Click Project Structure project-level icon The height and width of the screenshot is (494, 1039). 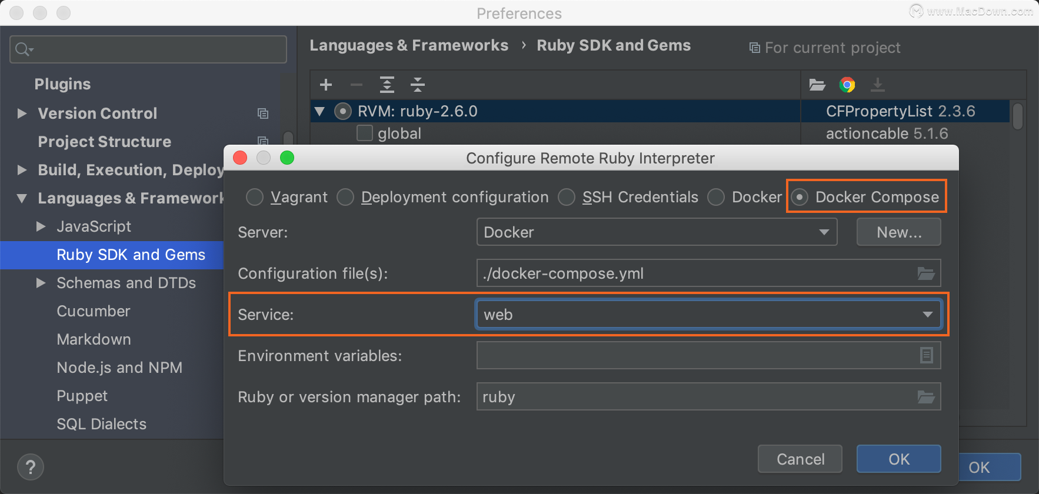click(263, 141)
